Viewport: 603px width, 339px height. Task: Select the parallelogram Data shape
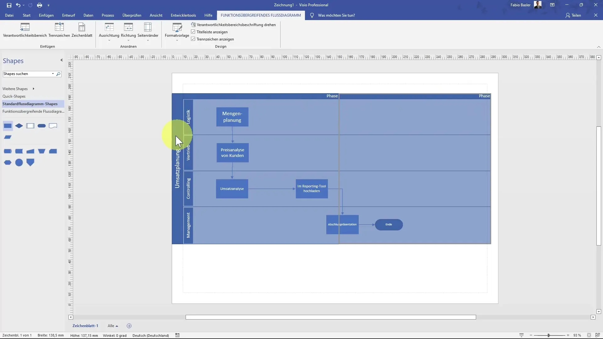point(8,137)
